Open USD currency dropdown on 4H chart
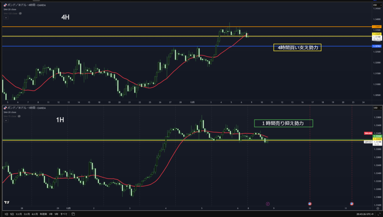 376,4
